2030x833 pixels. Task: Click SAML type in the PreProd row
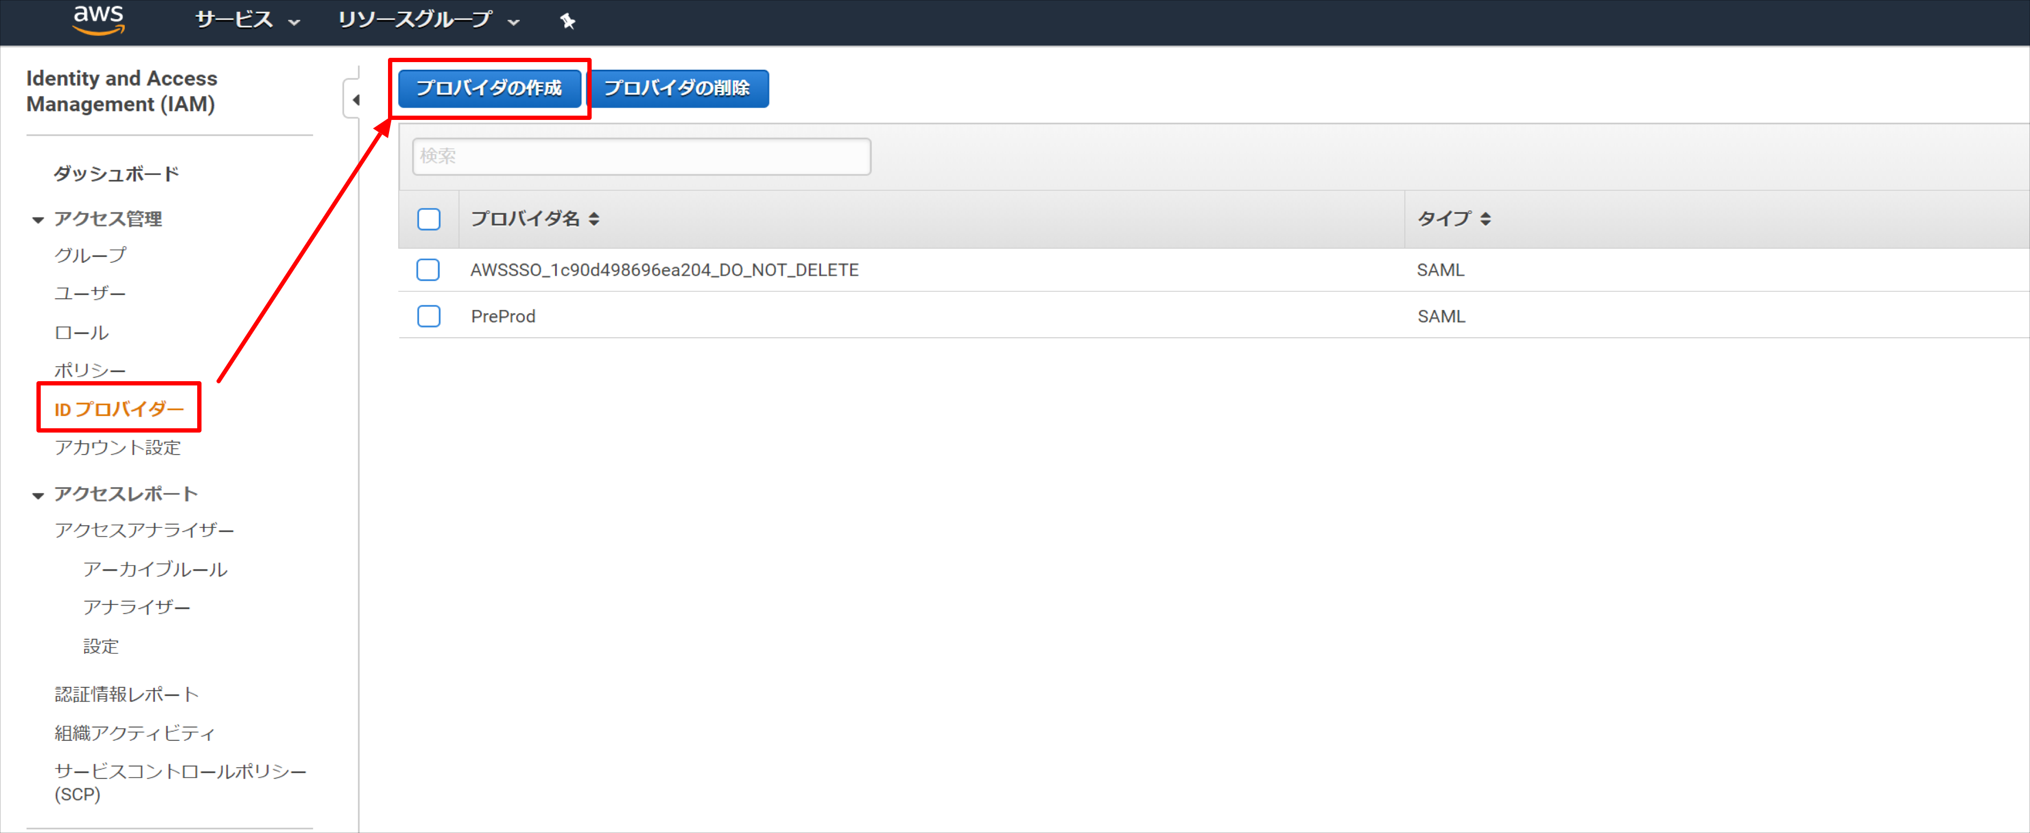(1442, 316)
